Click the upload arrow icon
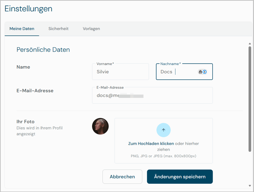 click(163, 130)
